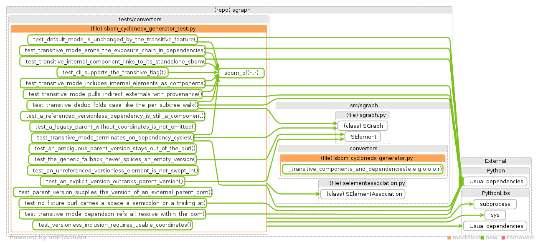Click the (class) SElementAssociation node
Image resolution: width=538 pixels, height=243 pixels.
(x=363, y=194)
